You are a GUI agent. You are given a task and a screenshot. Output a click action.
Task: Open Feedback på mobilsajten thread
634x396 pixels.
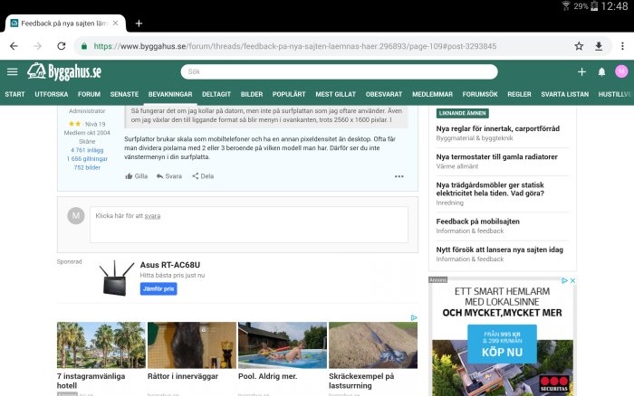[477, 222]
